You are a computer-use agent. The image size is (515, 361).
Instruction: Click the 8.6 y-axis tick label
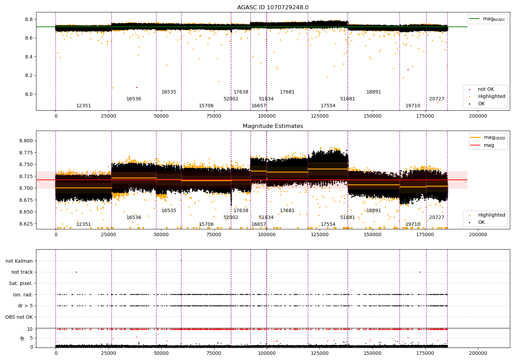click(x=28, y=38)
